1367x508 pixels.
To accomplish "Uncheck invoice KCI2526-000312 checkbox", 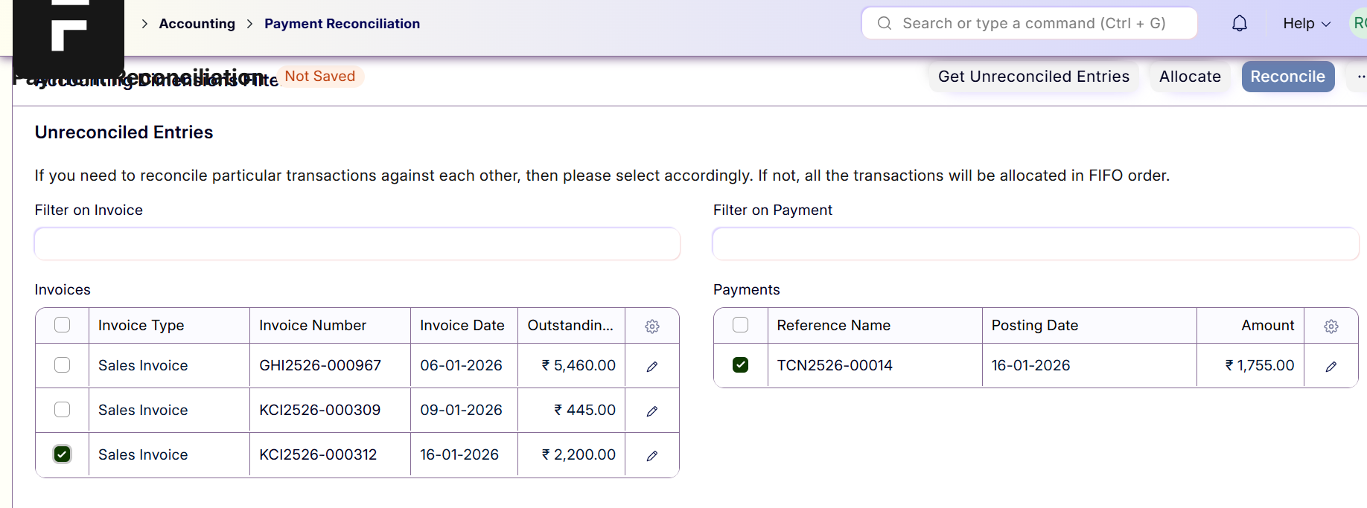I will pos(63,454).
